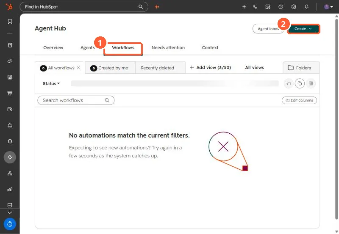Open the Service bell sidebar icon
The width and height of the screenshot is (339, 234).
[10, 125]
